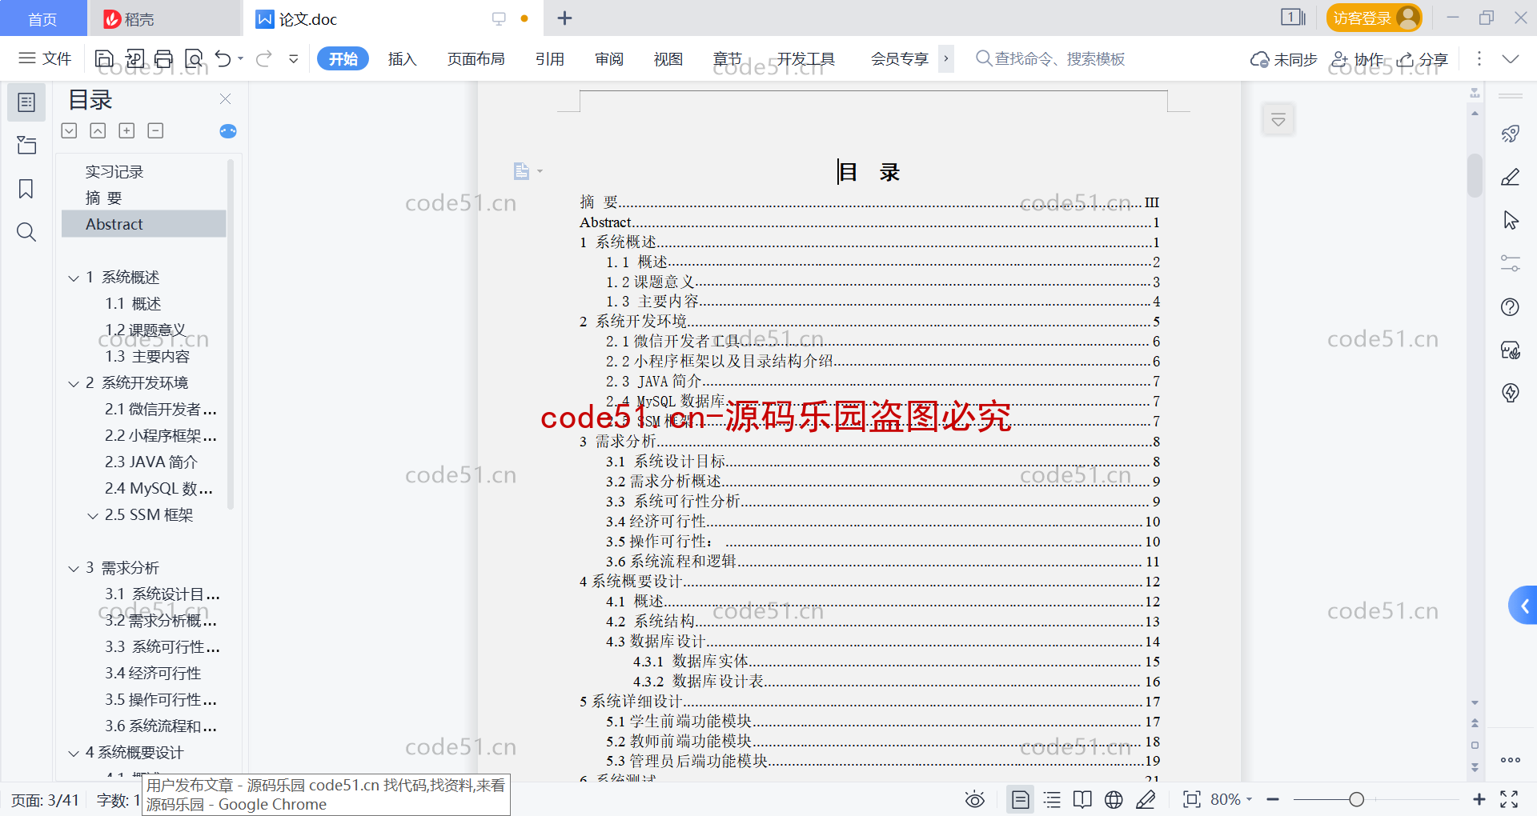1537x816 pixels.
Task: Open the property settings sliders icon
Action: (1510, 263)
